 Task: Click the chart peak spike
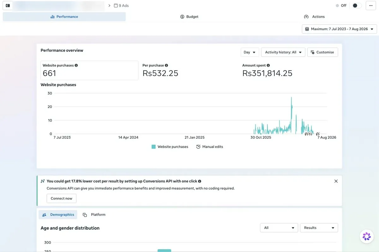pyautogui.click(x=291, y=98)
